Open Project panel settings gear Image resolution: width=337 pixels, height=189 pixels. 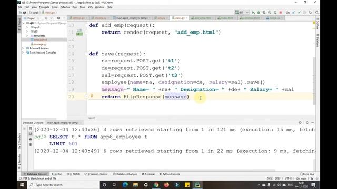pyautogui.click(x=58, y=18)
